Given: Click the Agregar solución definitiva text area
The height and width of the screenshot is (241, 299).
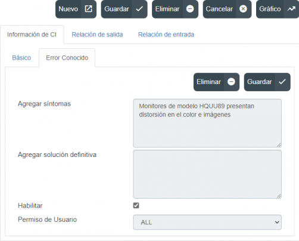Looking at the screenshot, I should tap(207, 174).
